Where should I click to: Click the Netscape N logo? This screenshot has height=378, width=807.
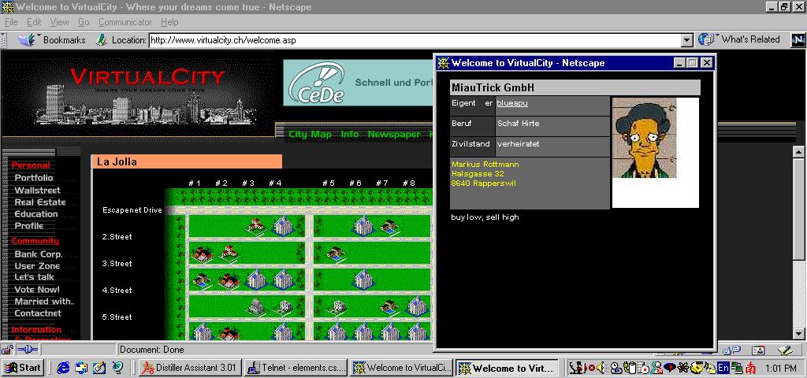click(x=798, y=40)
